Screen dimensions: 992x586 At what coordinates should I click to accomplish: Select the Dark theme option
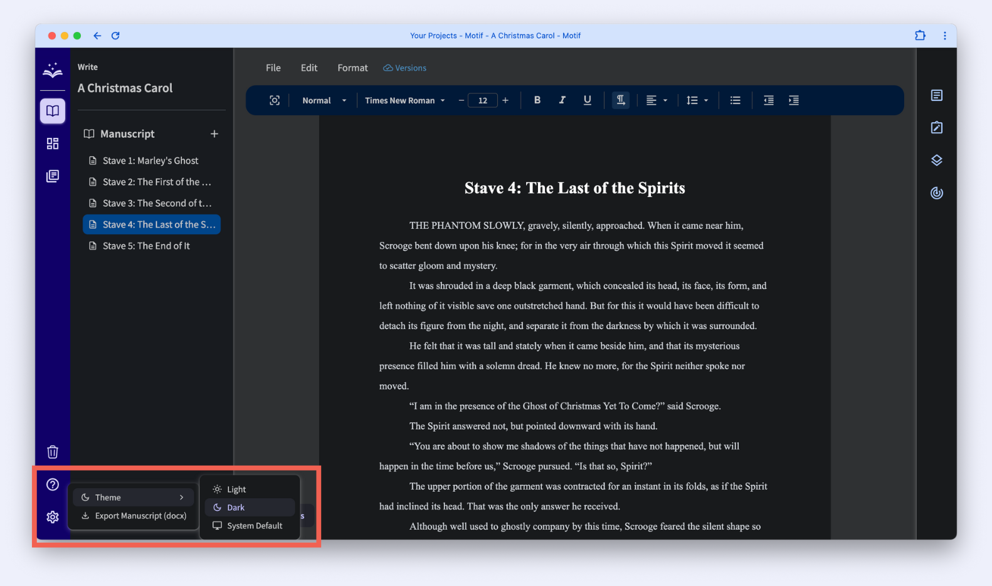250,508
